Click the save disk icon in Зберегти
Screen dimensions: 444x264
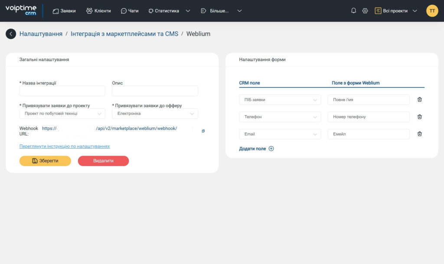(35, 161)
